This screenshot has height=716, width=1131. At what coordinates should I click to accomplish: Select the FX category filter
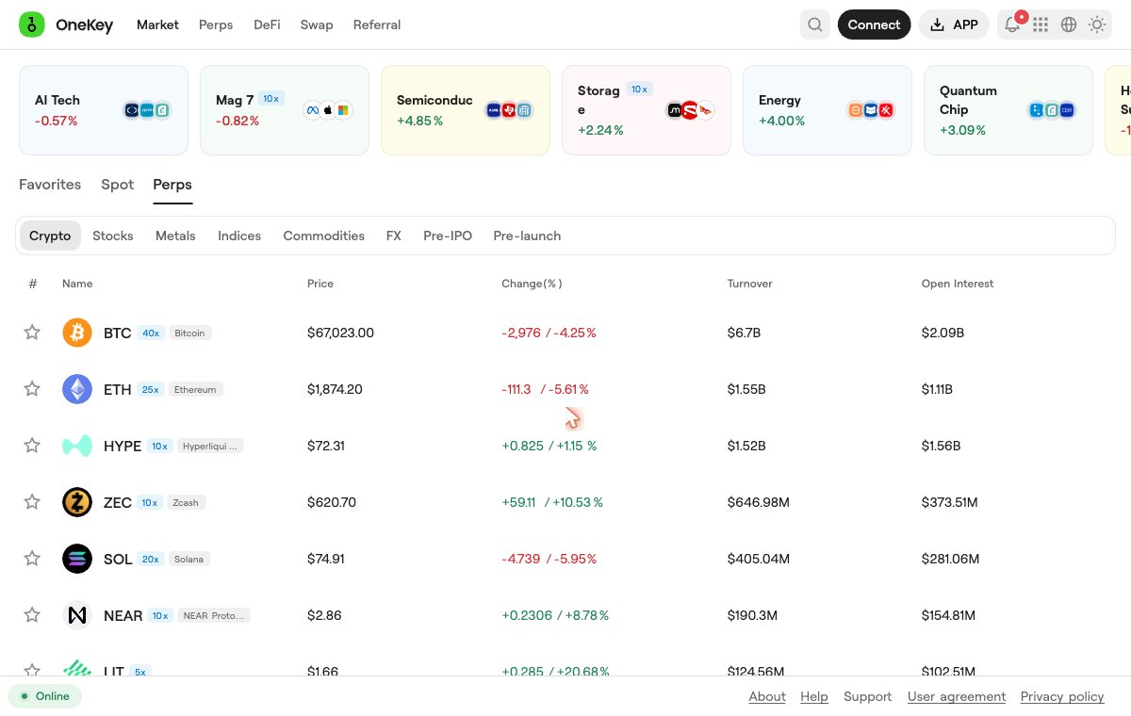click(394, 236)
